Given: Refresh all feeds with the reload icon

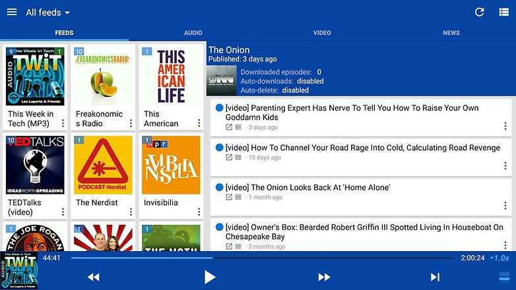Looking at the screenshot, I should pos(480,12).
